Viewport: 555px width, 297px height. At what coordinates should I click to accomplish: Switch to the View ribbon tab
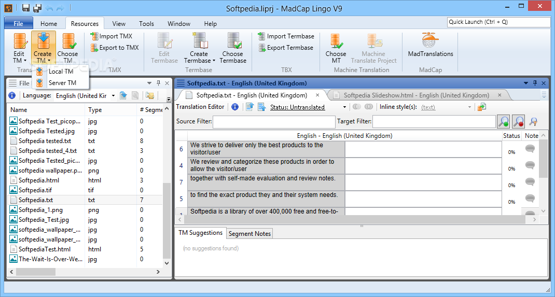119,24
